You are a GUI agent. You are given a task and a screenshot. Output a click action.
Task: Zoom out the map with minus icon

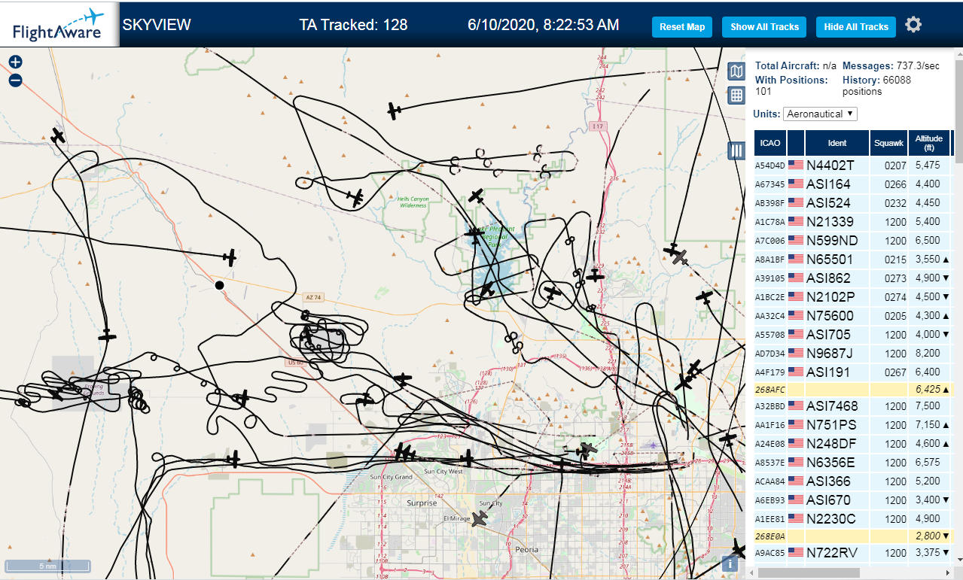click(x=16, y=80)
